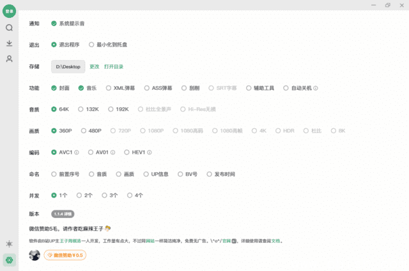Viewport: 409px width, 271px height.
Task: Open the search page from sidebar
Action: pyautogui.click(x=9, y=28)
